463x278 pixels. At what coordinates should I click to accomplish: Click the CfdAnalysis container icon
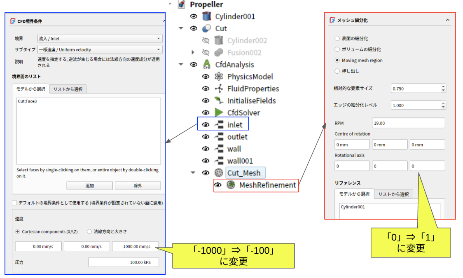(x=207, y=65)
